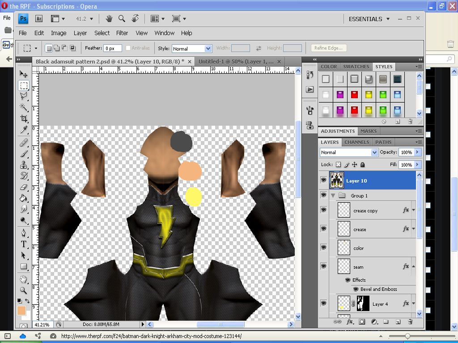
Task: Collapse Group 1 disclosure triangle
Action: pyautogui.click(x=333, y=196)
